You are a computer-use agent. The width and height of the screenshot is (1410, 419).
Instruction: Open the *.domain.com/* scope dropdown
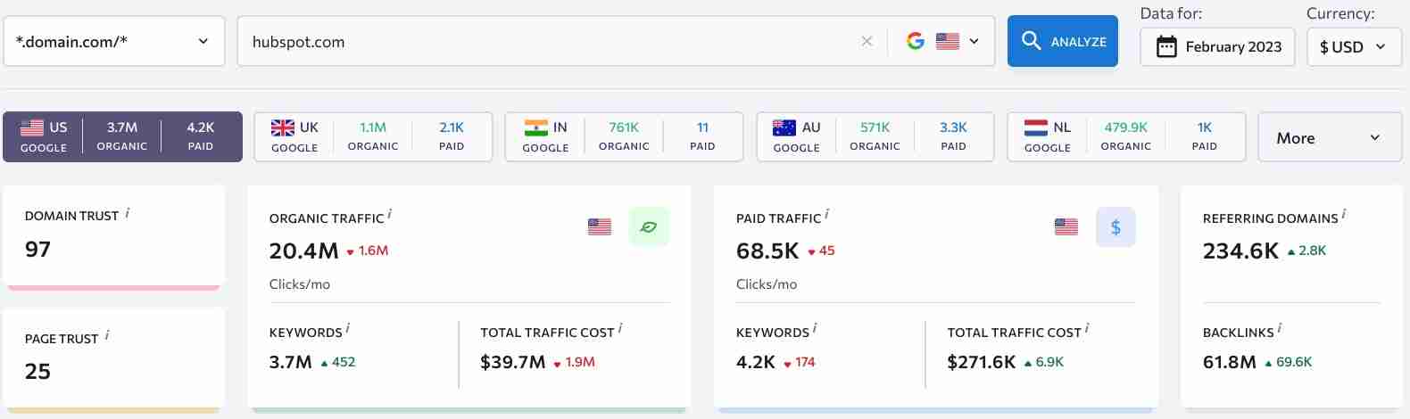click(113, 41)
